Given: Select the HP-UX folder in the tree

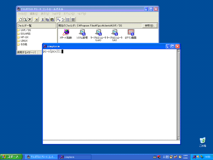Looking at the screenshot, I should click(x=23, y=37).
